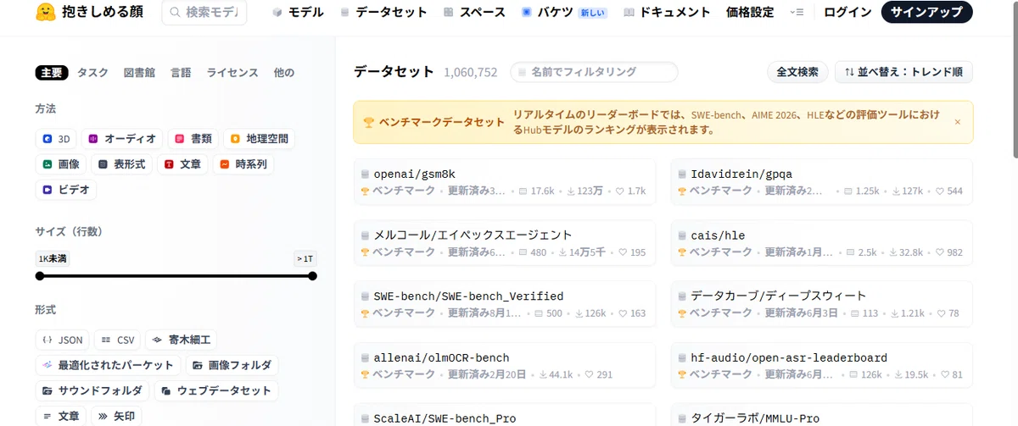Open the メルコール/エイペックスエージェント dataset card
Screen dimensions: 1018x426
click(505, 243)
